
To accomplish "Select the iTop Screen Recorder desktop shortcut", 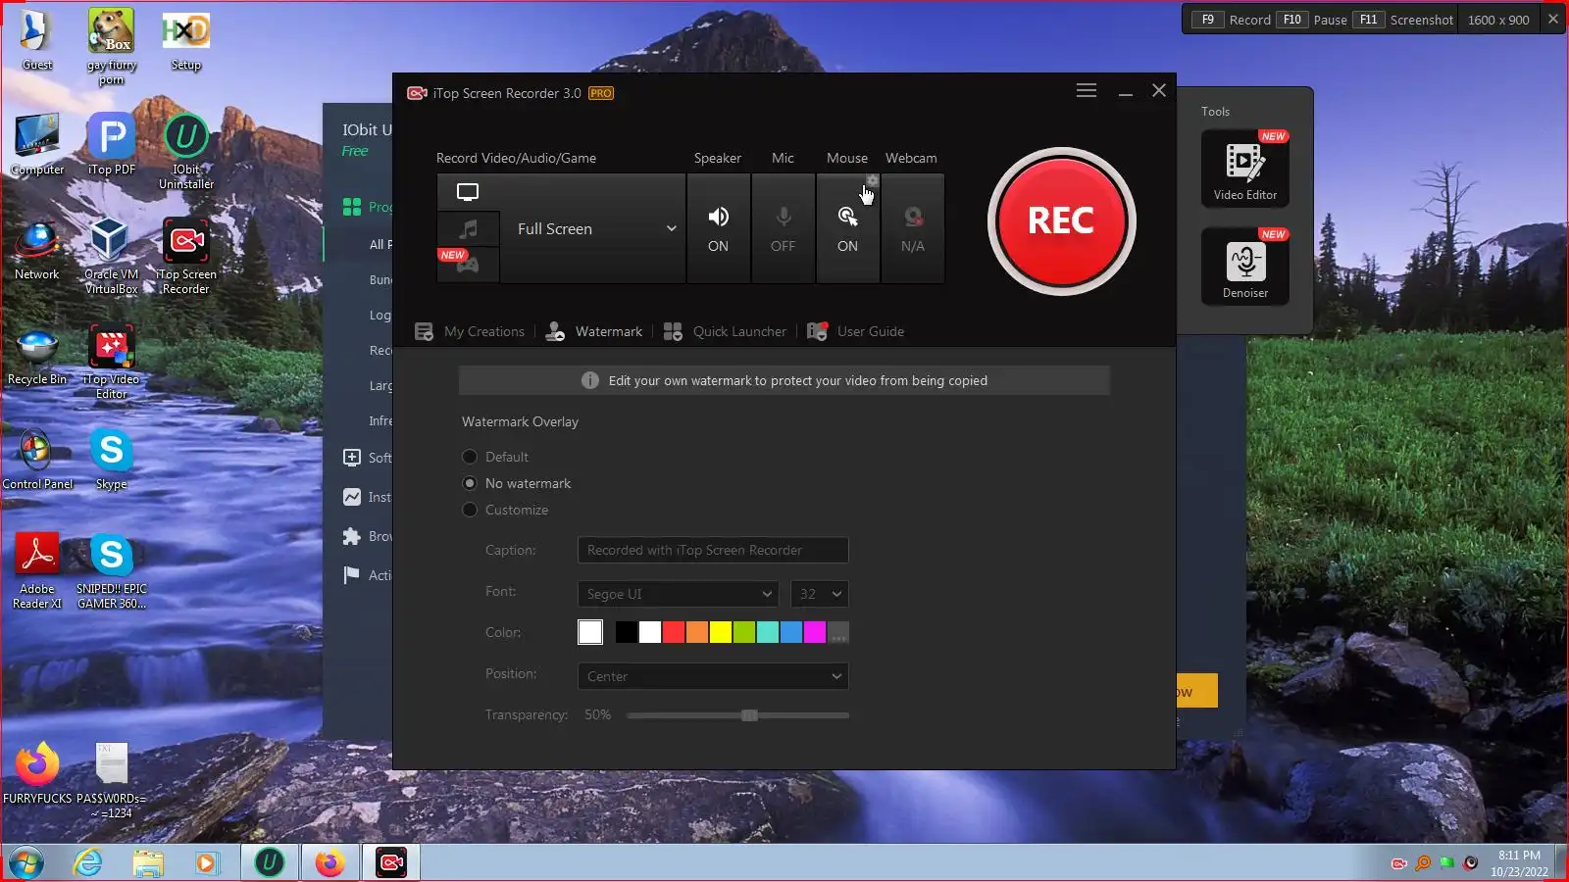I will click(x=186, y=256).
